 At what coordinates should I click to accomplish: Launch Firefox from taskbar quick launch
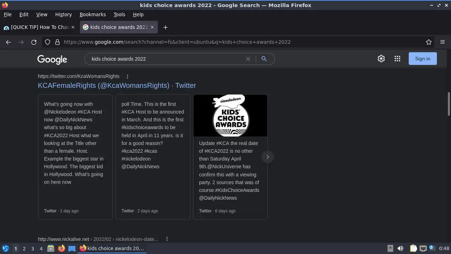coord(61,248)
